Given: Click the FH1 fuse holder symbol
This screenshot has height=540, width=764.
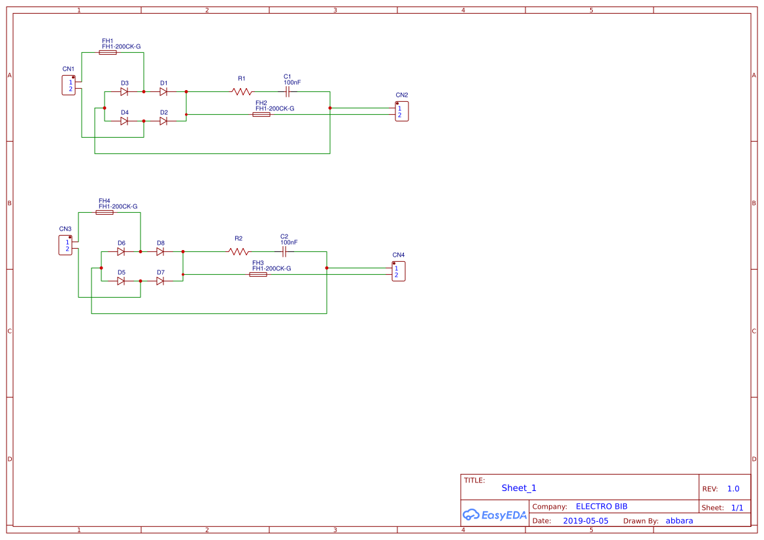Looking at the screenshot, I should (x=108, y=52).
